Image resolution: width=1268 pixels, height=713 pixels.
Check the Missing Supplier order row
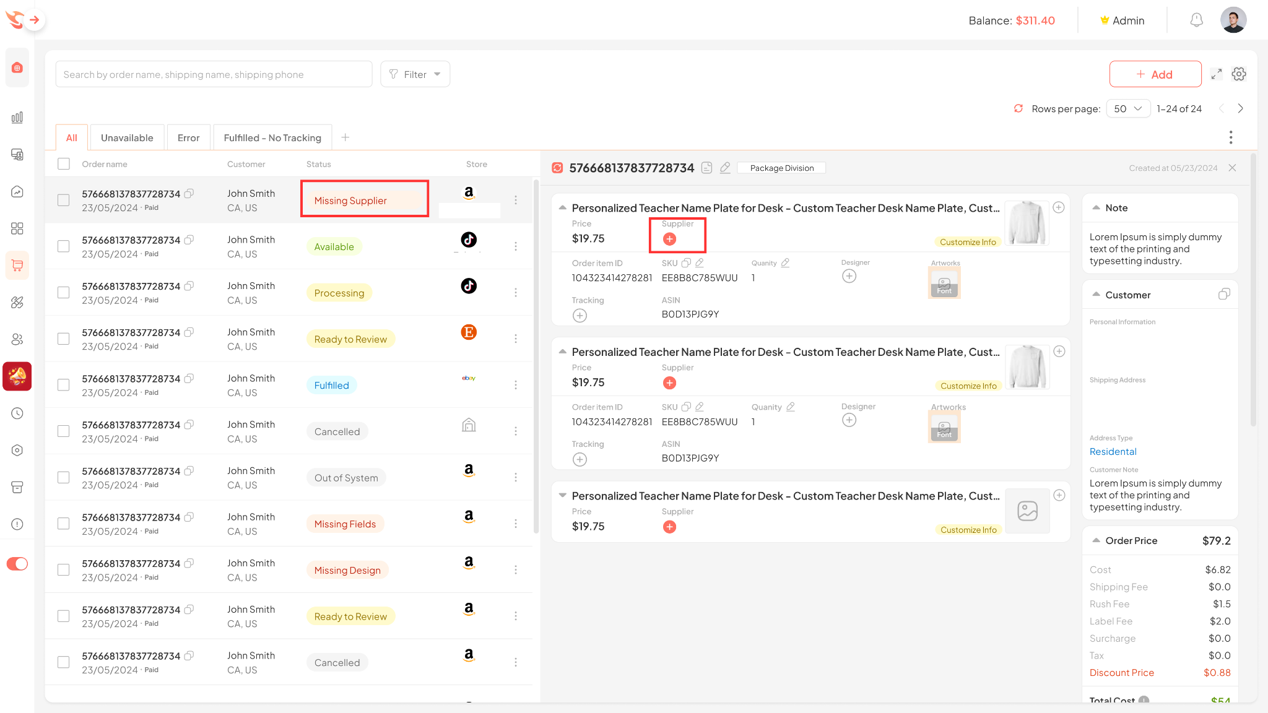coord(64,200)
